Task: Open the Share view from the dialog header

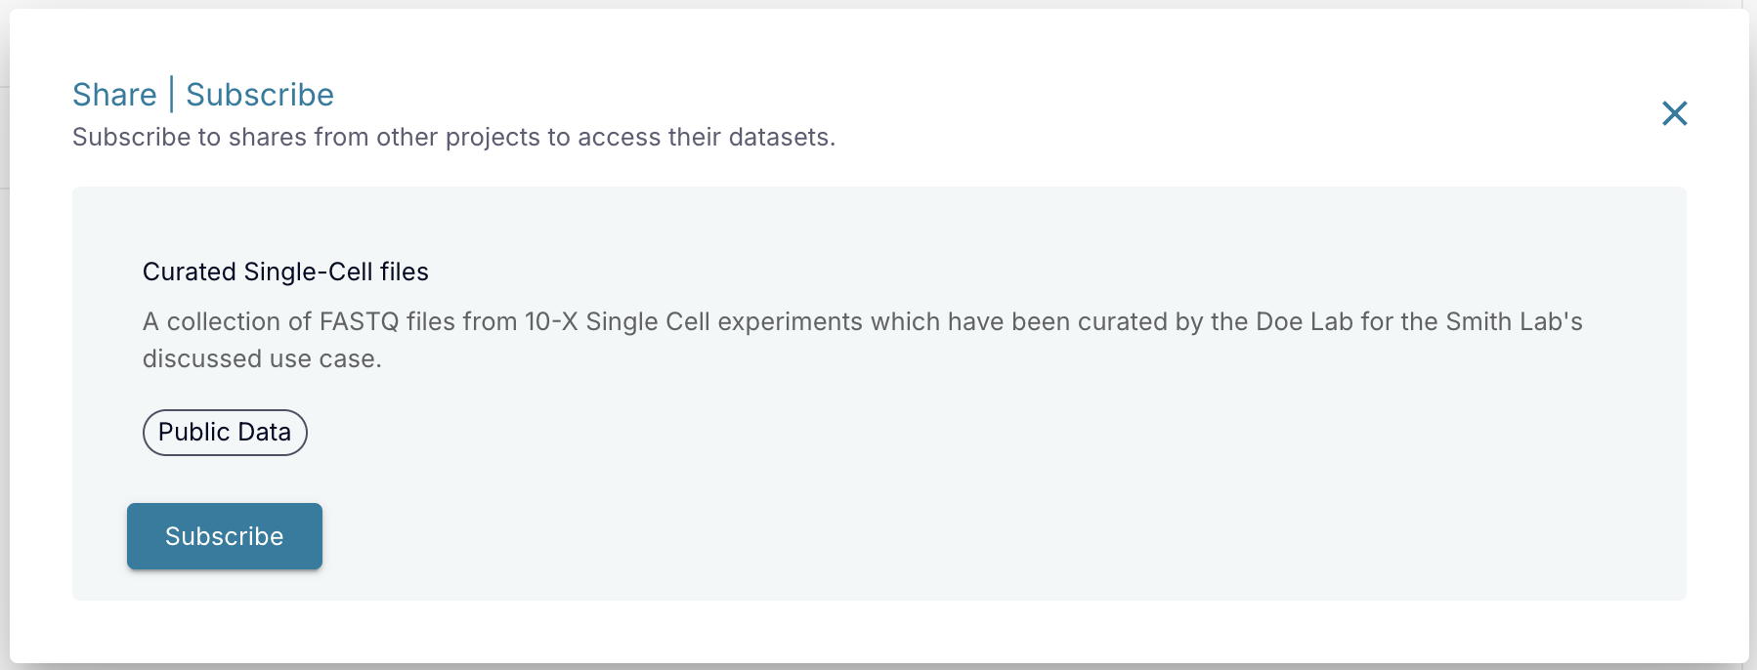Action: (114, 95)
